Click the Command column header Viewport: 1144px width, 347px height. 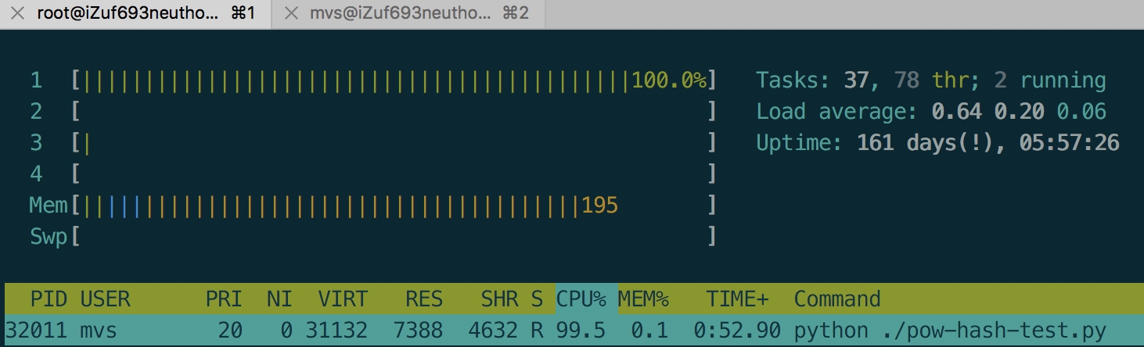837,299
